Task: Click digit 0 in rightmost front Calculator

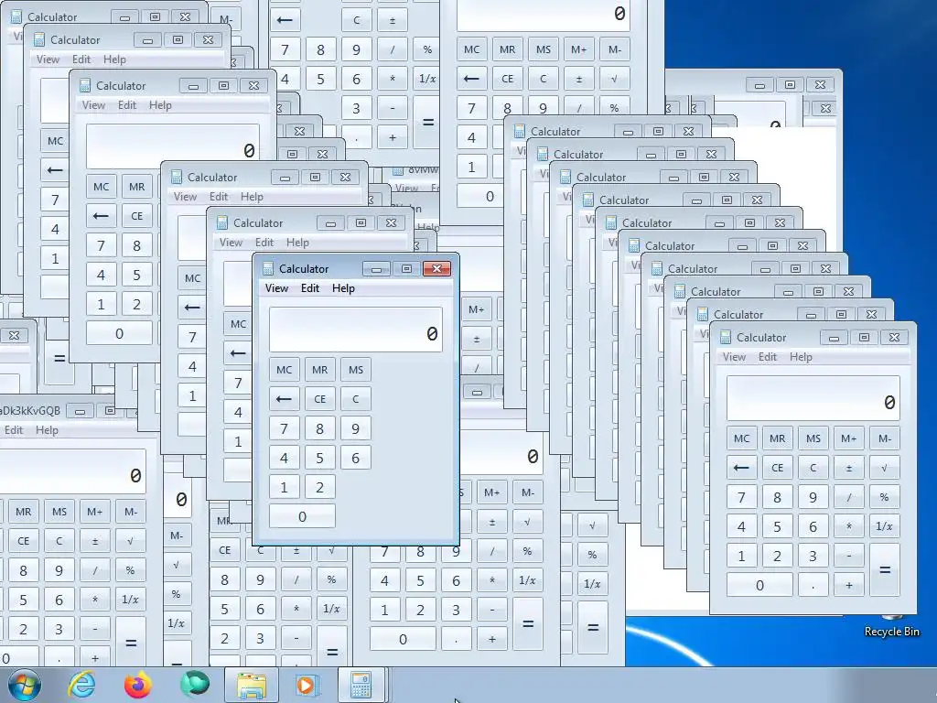Action: [759, 585]
